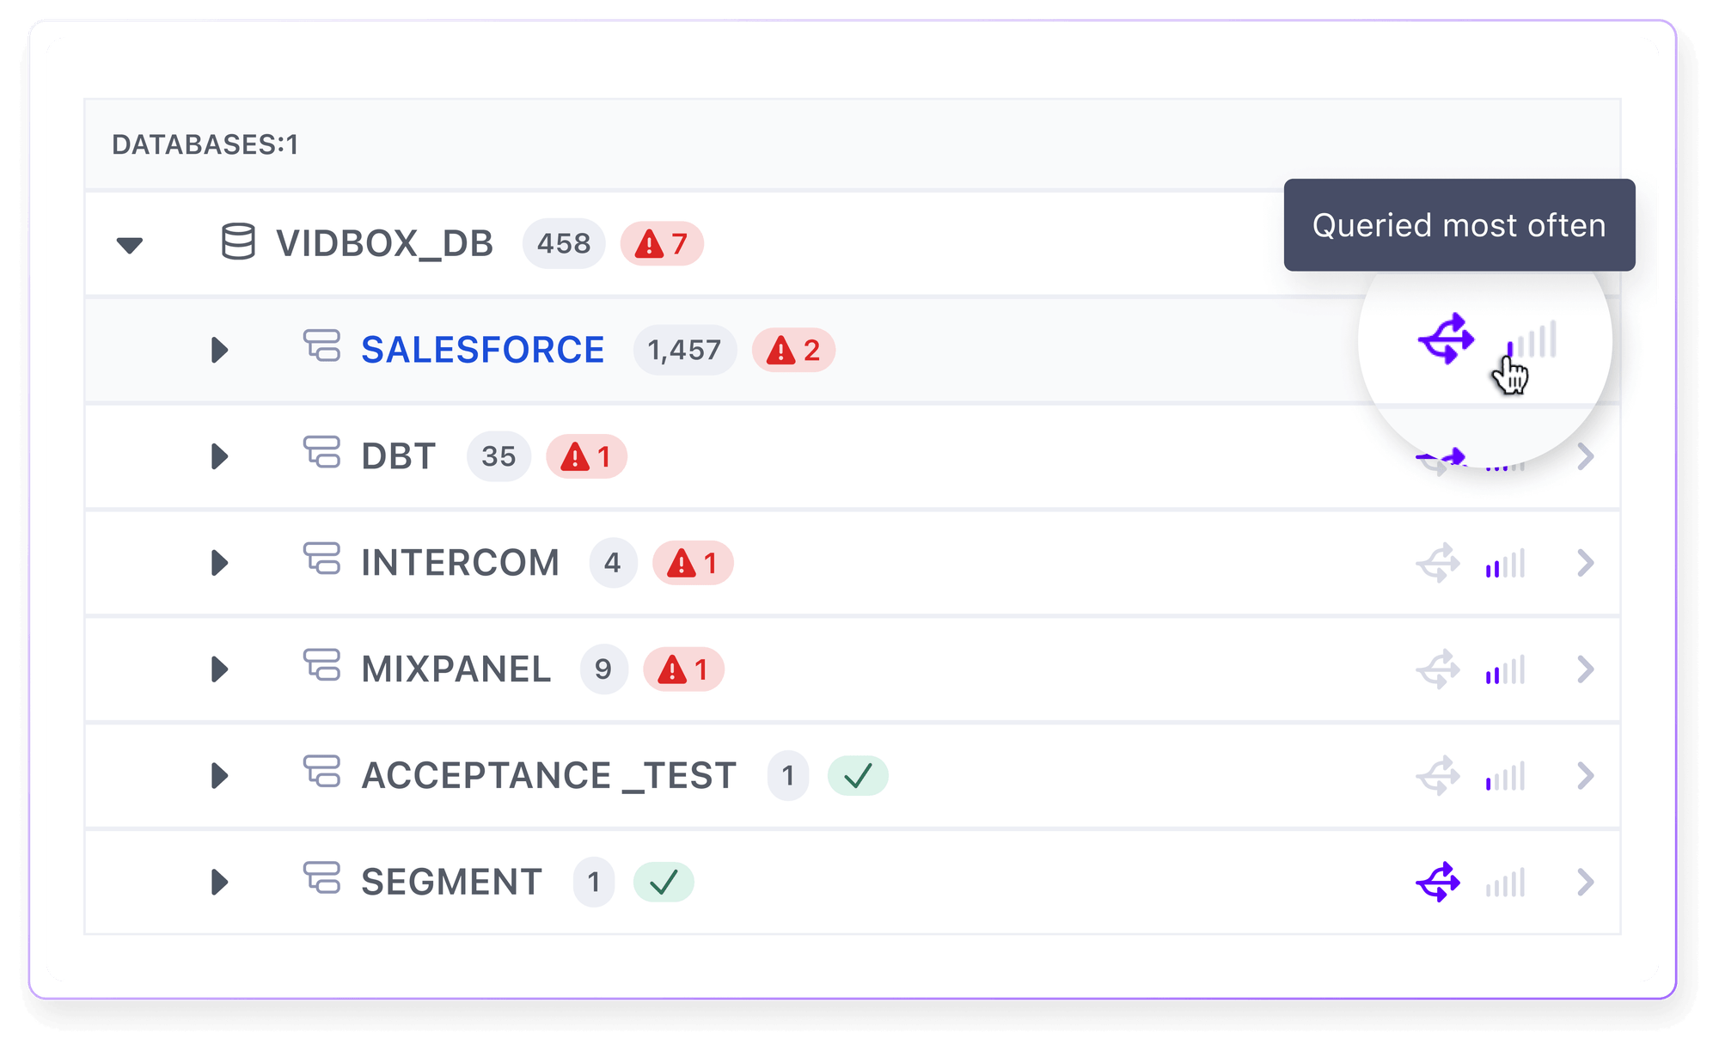Open MIXPANEL details via its right chevron

1584,669
